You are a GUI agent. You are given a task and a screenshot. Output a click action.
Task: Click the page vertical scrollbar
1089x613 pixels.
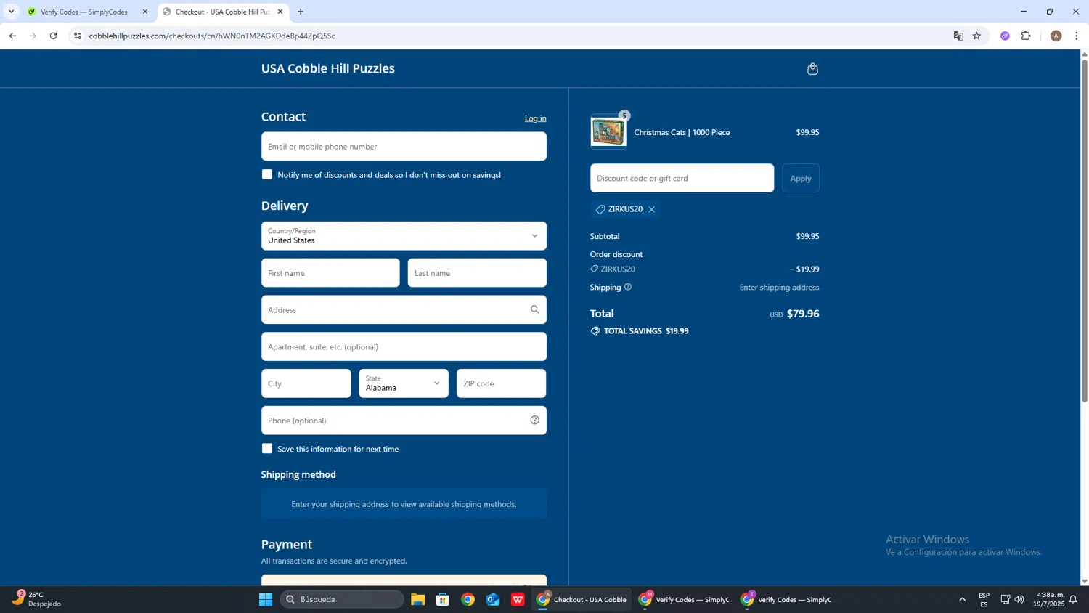pos(1085,230)
